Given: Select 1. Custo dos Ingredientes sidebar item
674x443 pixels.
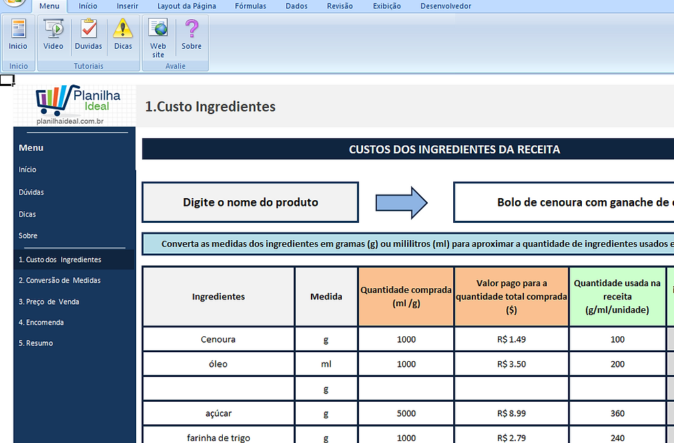Looking at the screenshot, I should click(74, 260).
